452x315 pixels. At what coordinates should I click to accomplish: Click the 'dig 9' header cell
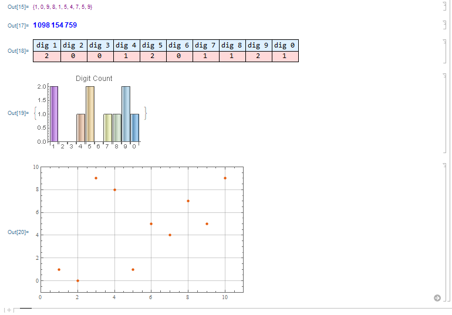[258, 46]
